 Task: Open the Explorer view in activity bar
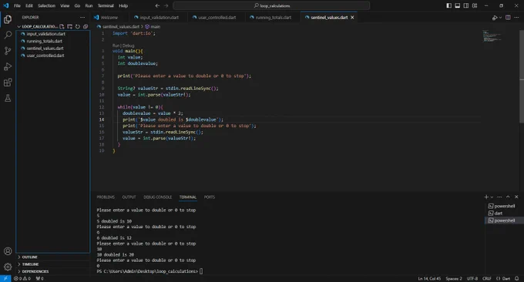[x=8, y=19]
